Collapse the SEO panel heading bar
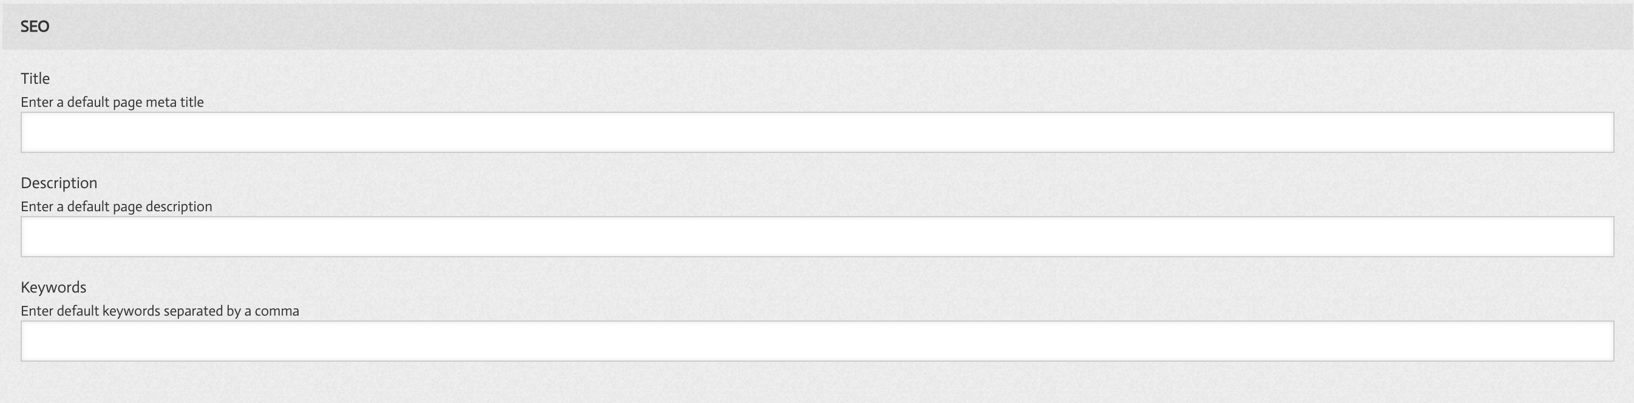Screen dimensions: 1634x403 pos(817,27)
